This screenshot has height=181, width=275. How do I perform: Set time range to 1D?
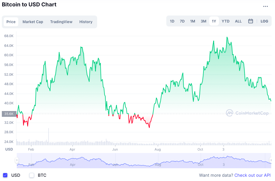[x=172, y=21]
